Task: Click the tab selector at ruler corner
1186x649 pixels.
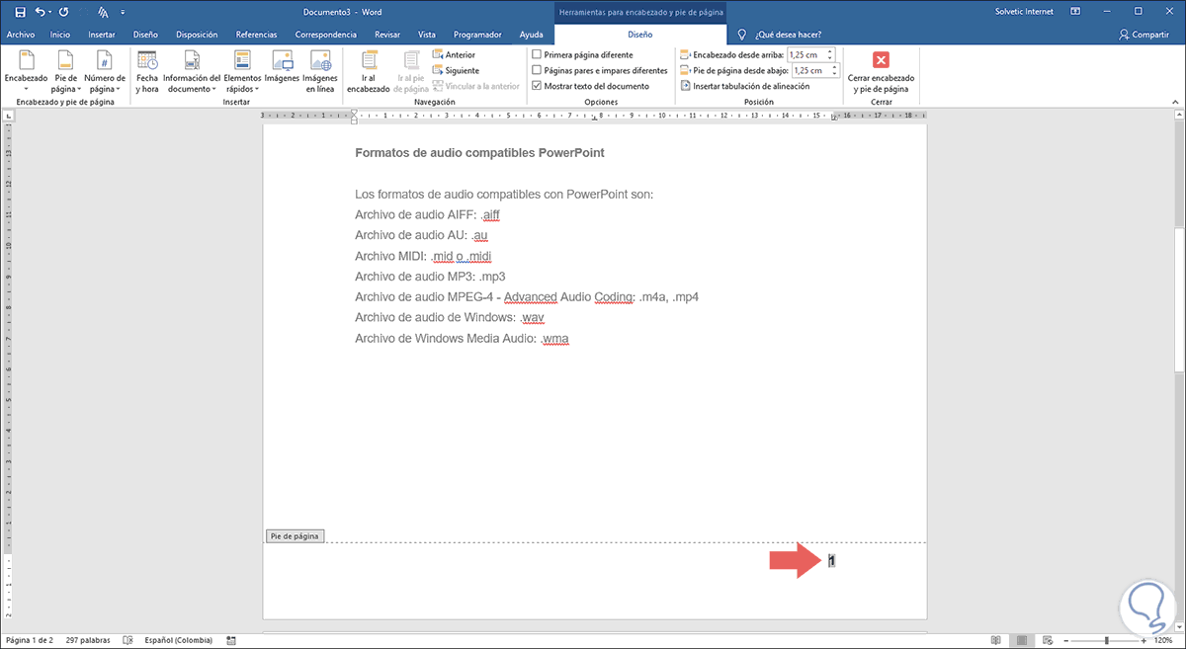Action: (x=8, y=117)
